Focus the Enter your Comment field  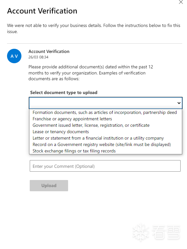pos(105,166)
